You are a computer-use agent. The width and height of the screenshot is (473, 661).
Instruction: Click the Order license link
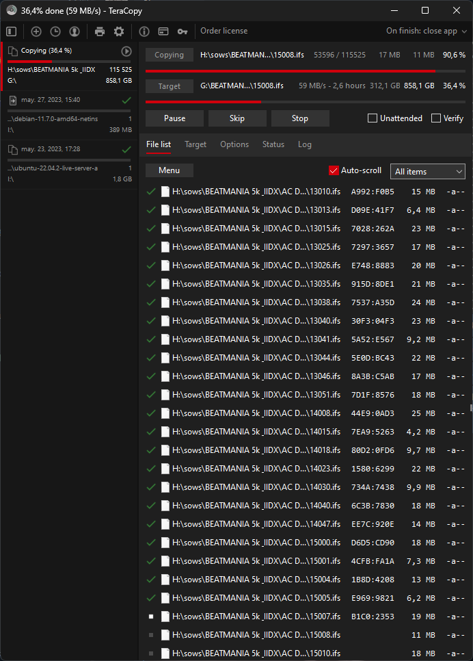click(x=224, y=31)
